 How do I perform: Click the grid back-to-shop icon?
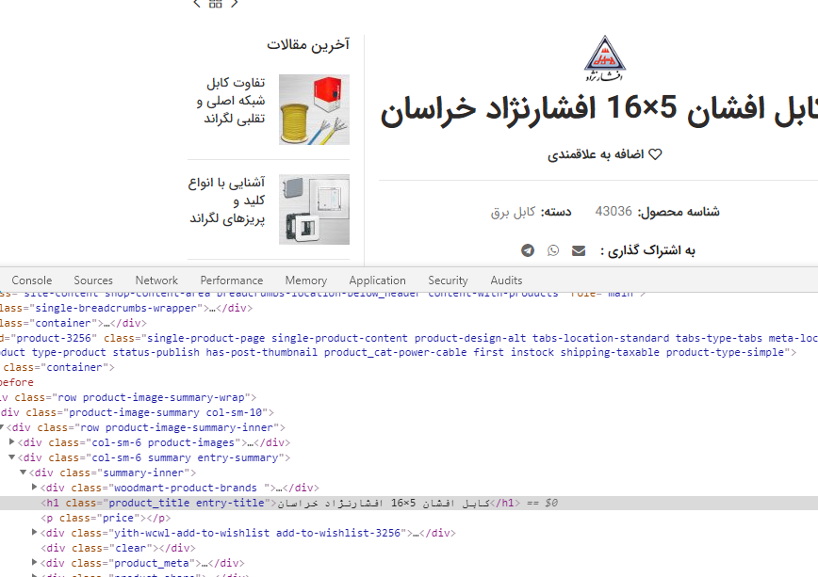pyautogui.click(x=216, y=4)
